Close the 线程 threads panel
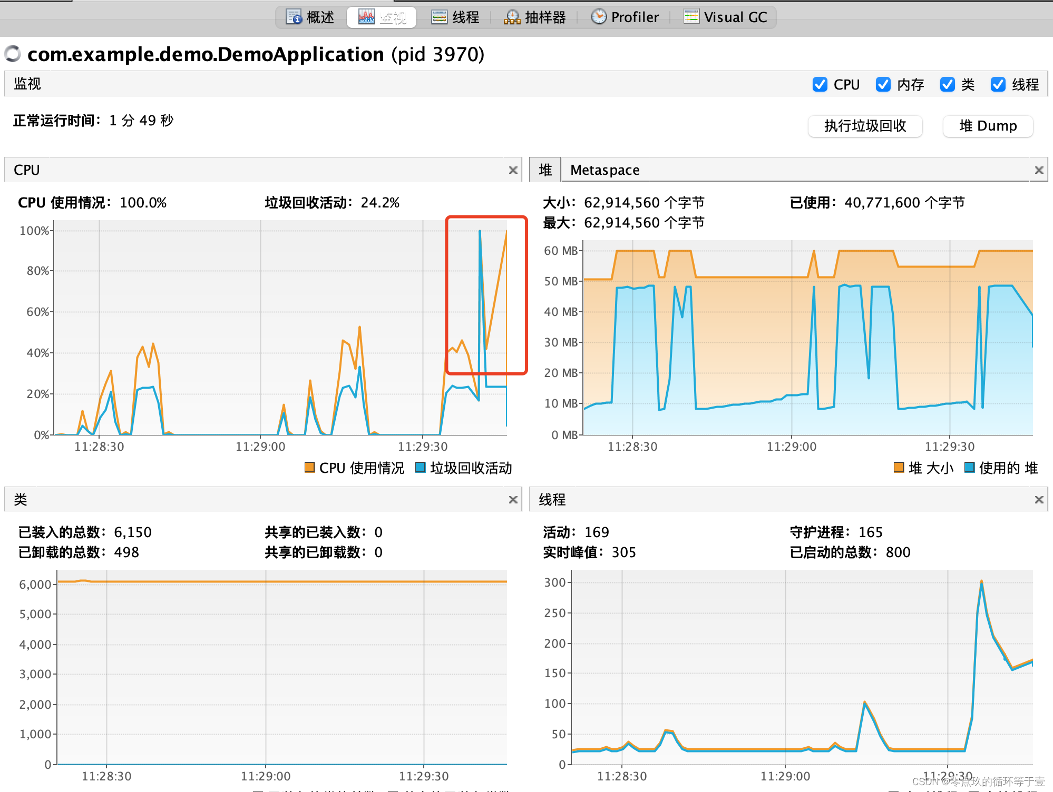The height and width of the screenshot is (792, 1053). 1039,500
